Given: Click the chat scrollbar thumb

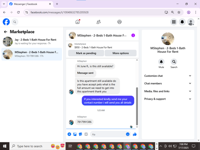Looking at the screenshot, I should 137,106.
